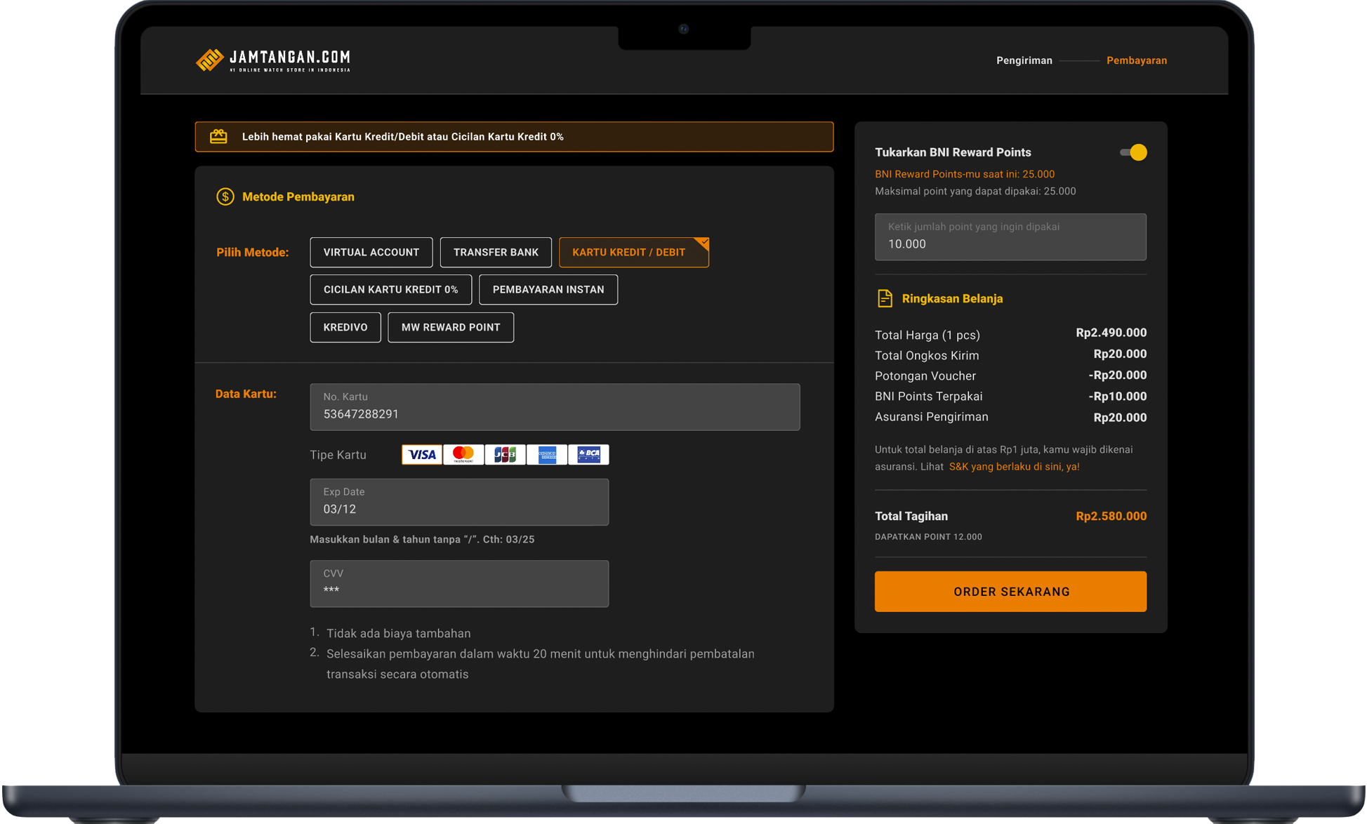
Task: Select Cicilan Kartu Kredit 0% option
Action: [x=390, y=289]
